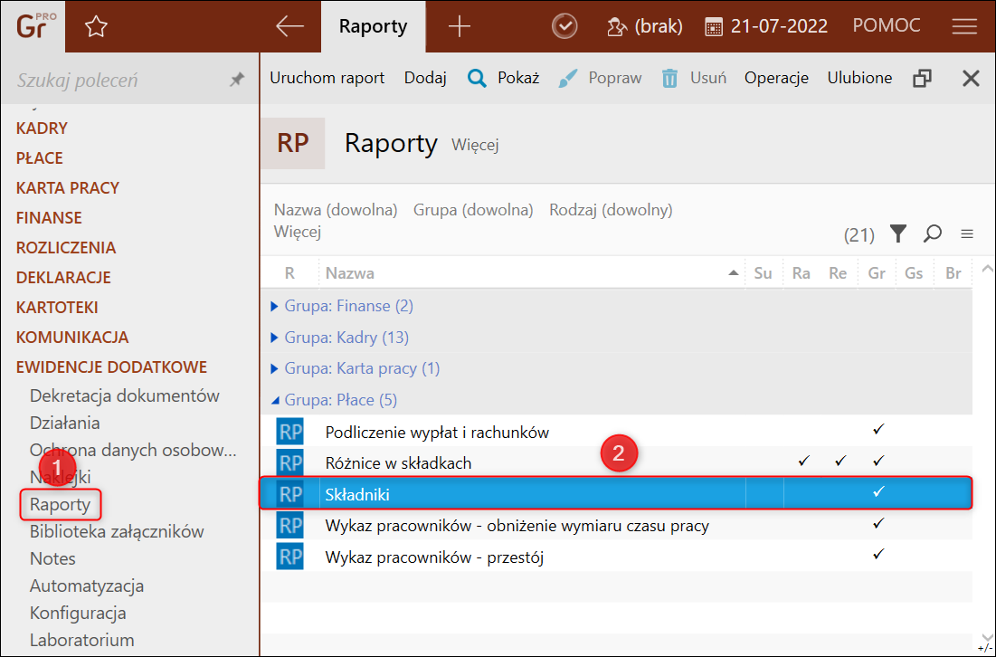Click the filter funnel icon
This screenshot has width=996, height=657.
tap(897, 234)
